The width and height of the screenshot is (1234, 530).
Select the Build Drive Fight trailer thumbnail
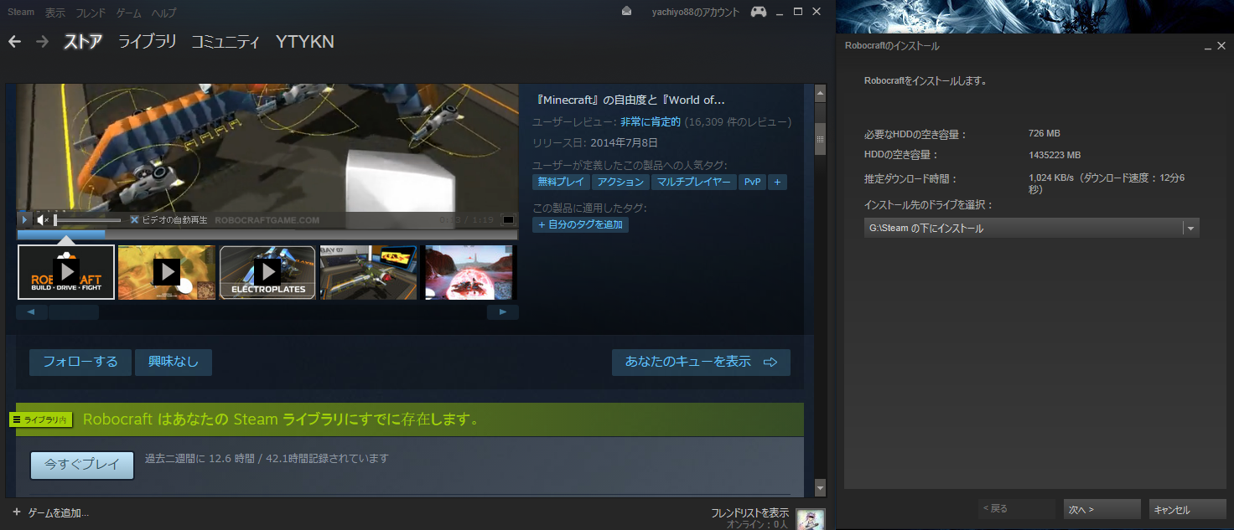[x=66, y=272]
